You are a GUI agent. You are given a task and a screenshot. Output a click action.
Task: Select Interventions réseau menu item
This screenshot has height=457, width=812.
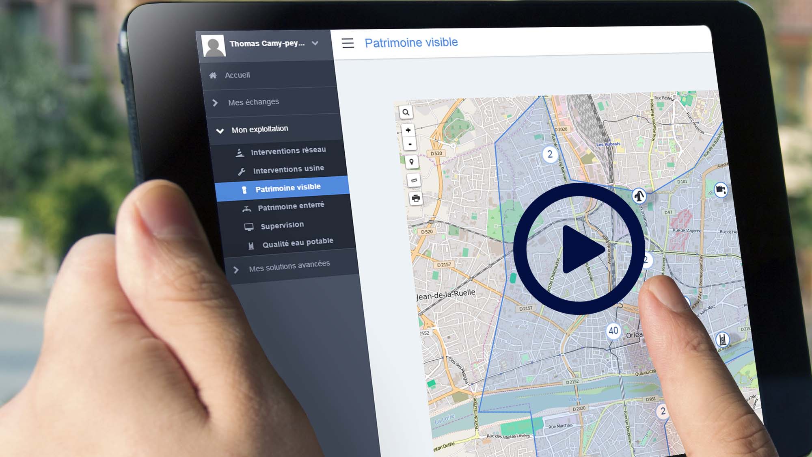pos(288,151)
